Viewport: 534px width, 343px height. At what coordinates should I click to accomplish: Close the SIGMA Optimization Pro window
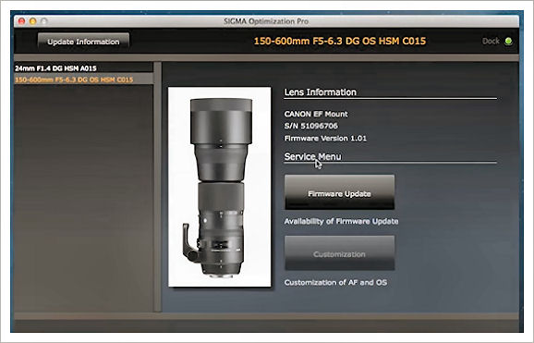click(x=21, y=21)
